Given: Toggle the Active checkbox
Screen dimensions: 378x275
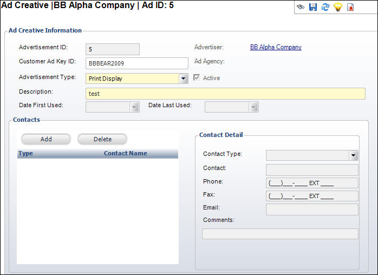Looking at the screenshot, I should [x=197, y=77].
